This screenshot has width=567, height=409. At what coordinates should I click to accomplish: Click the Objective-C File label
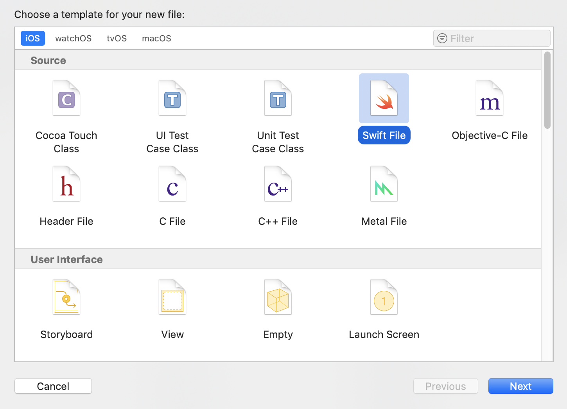(x=490, y=135)
